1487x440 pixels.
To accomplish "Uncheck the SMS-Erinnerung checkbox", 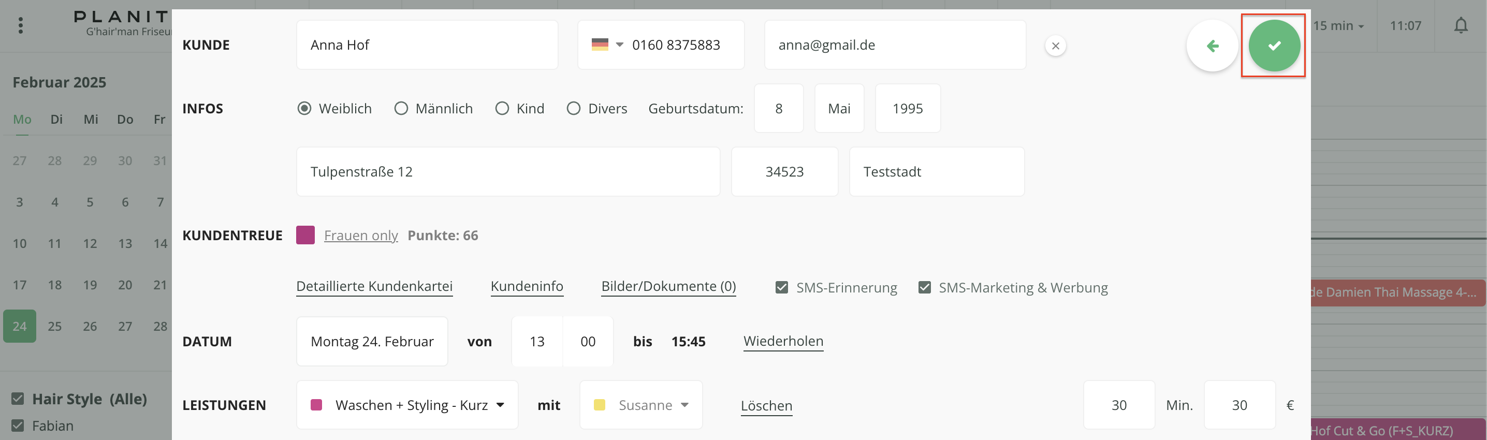I will pos(782,288).
